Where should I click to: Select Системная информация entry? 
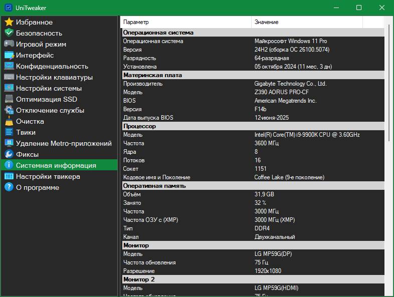[x=59, y=165]
